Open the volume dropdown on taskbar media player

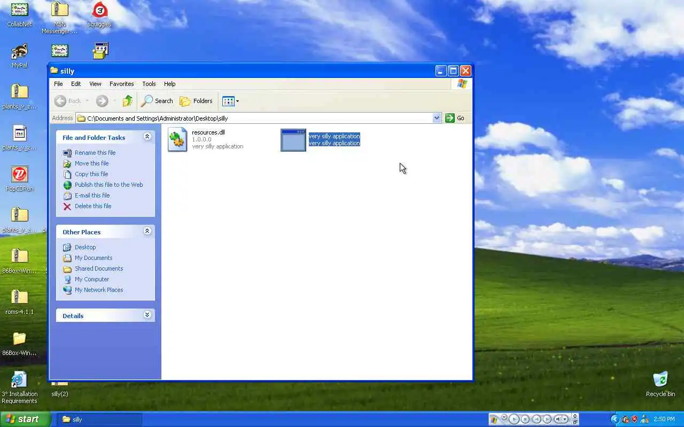565,419
